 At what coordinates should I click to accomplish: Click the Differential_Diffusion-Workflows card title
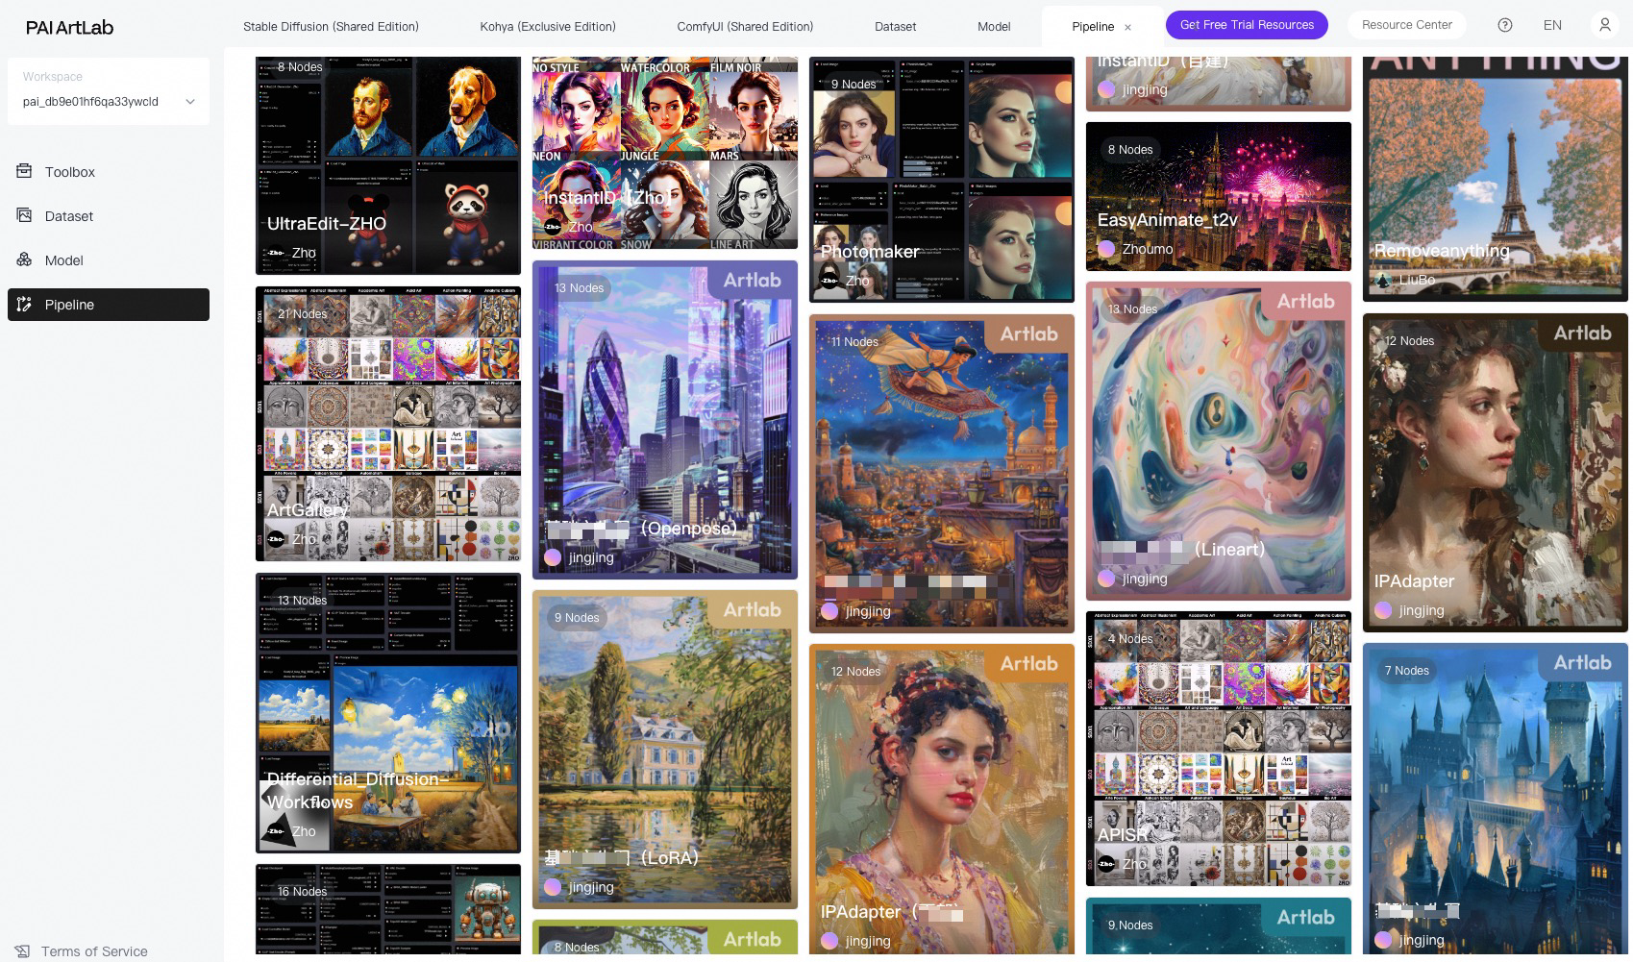point(358,790)
